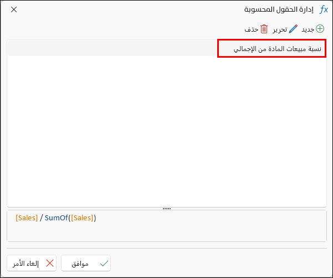
Task: Click the green checkmark on the موافق button
Action: (x=104, y=264)
